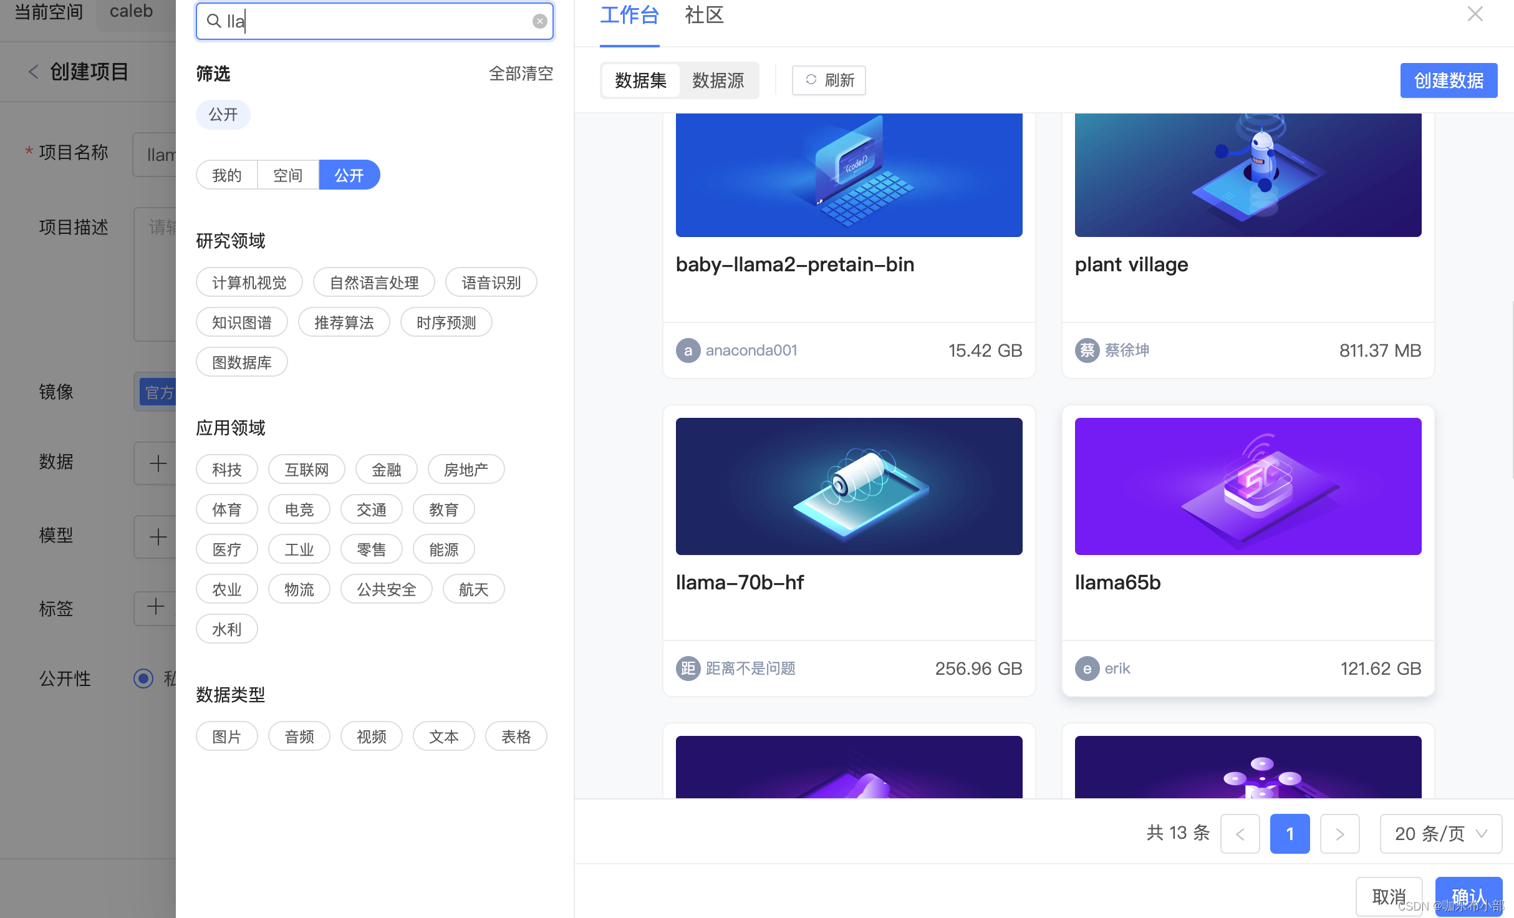The image size is (1514, 918).
Task: Click the refresh icon button
Action: tap(829, 80)
